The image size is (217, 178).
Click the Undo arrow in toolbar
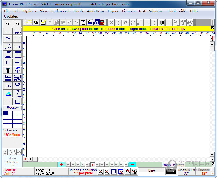(70, 23)
